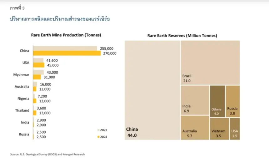Select the Brazil 21.0 treemap block
269x158 pixels.
click(210, 63)
